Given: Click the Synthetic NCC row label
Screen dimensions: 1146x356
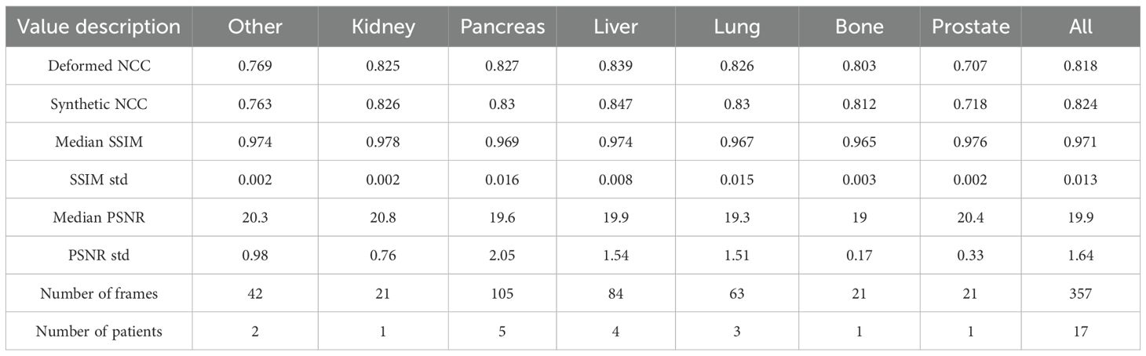Looking at the screenshot, I should (x=99, y=105).
